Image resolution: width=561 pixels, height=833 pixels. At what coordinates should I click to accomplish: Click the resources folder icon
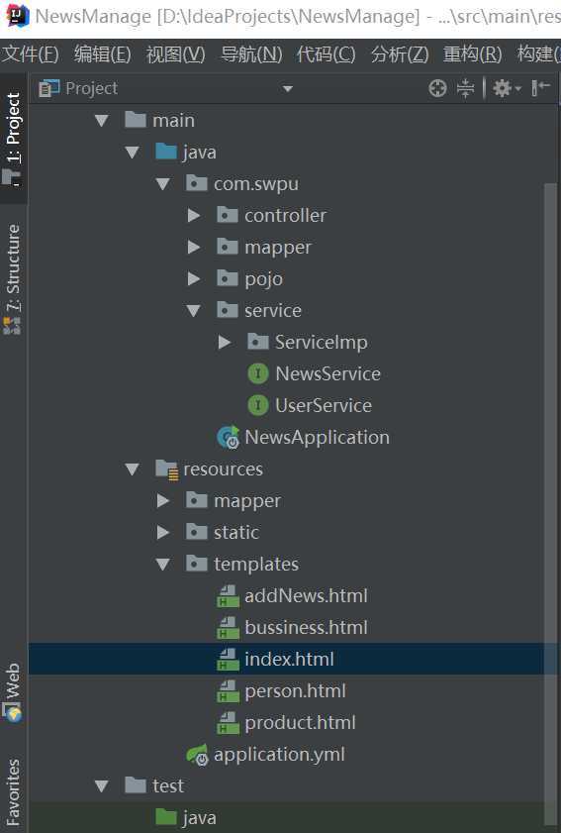(x=166, y=469)
